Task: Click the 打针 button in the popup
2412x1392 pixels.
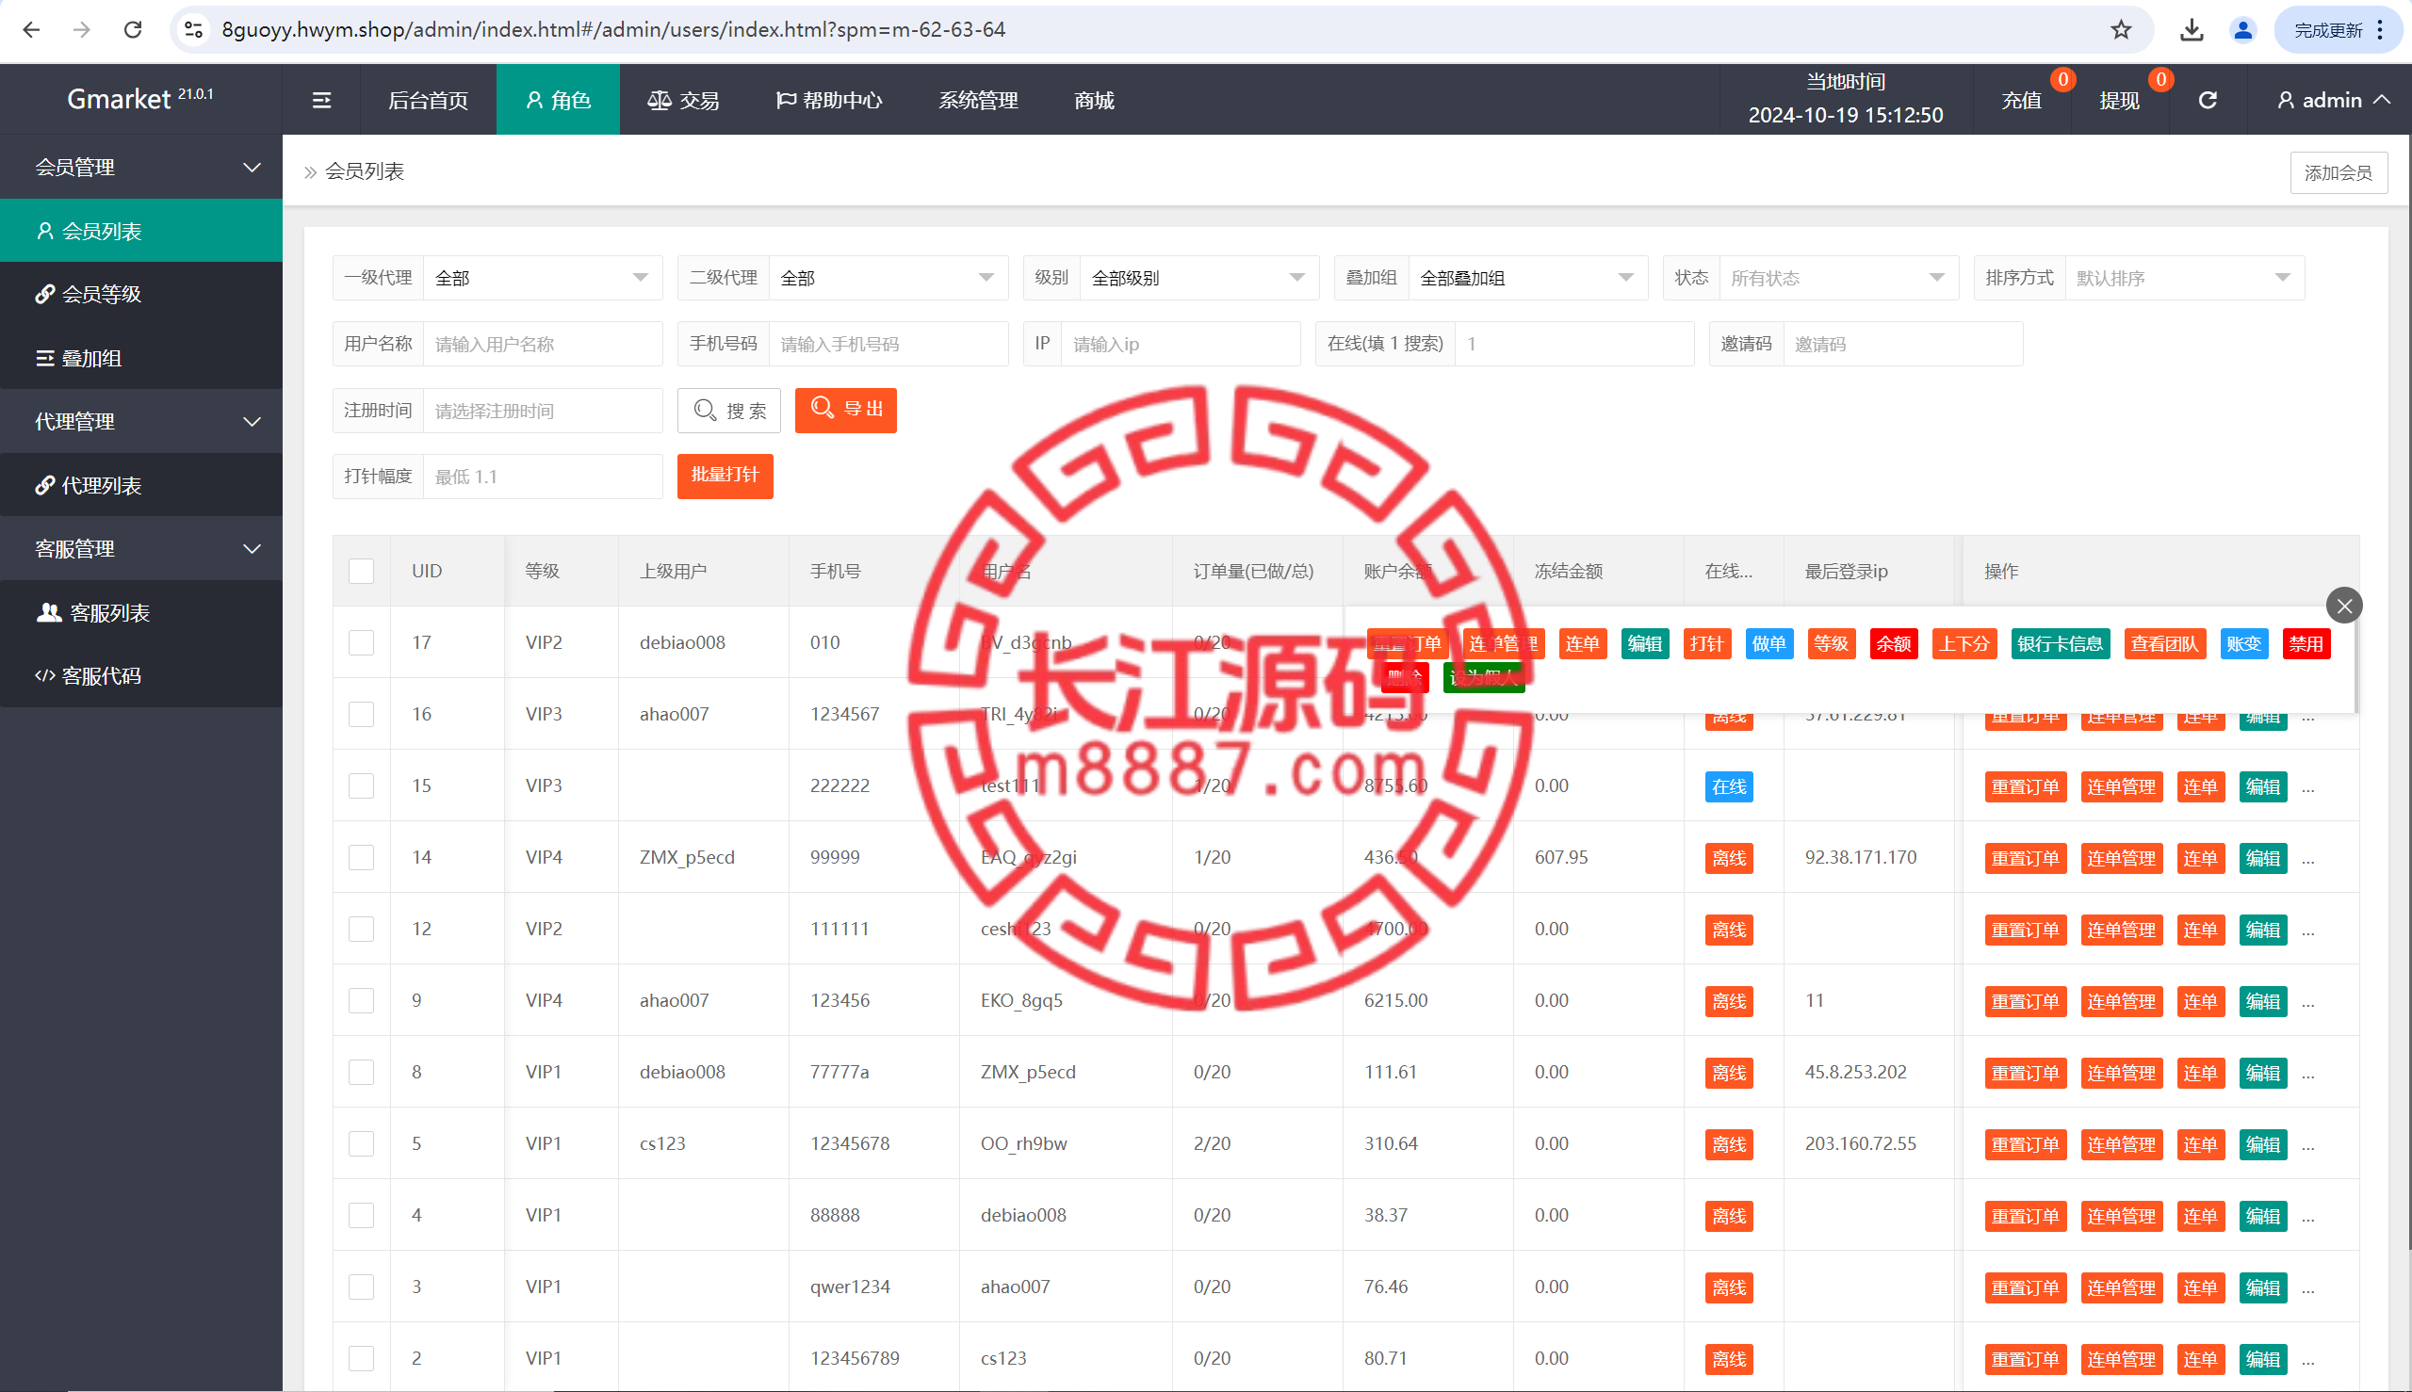Action: (1706, 643)
